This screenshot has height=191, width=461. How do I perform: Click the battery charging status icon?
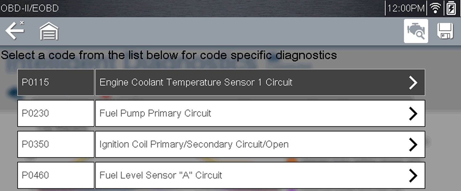(451, 8)
